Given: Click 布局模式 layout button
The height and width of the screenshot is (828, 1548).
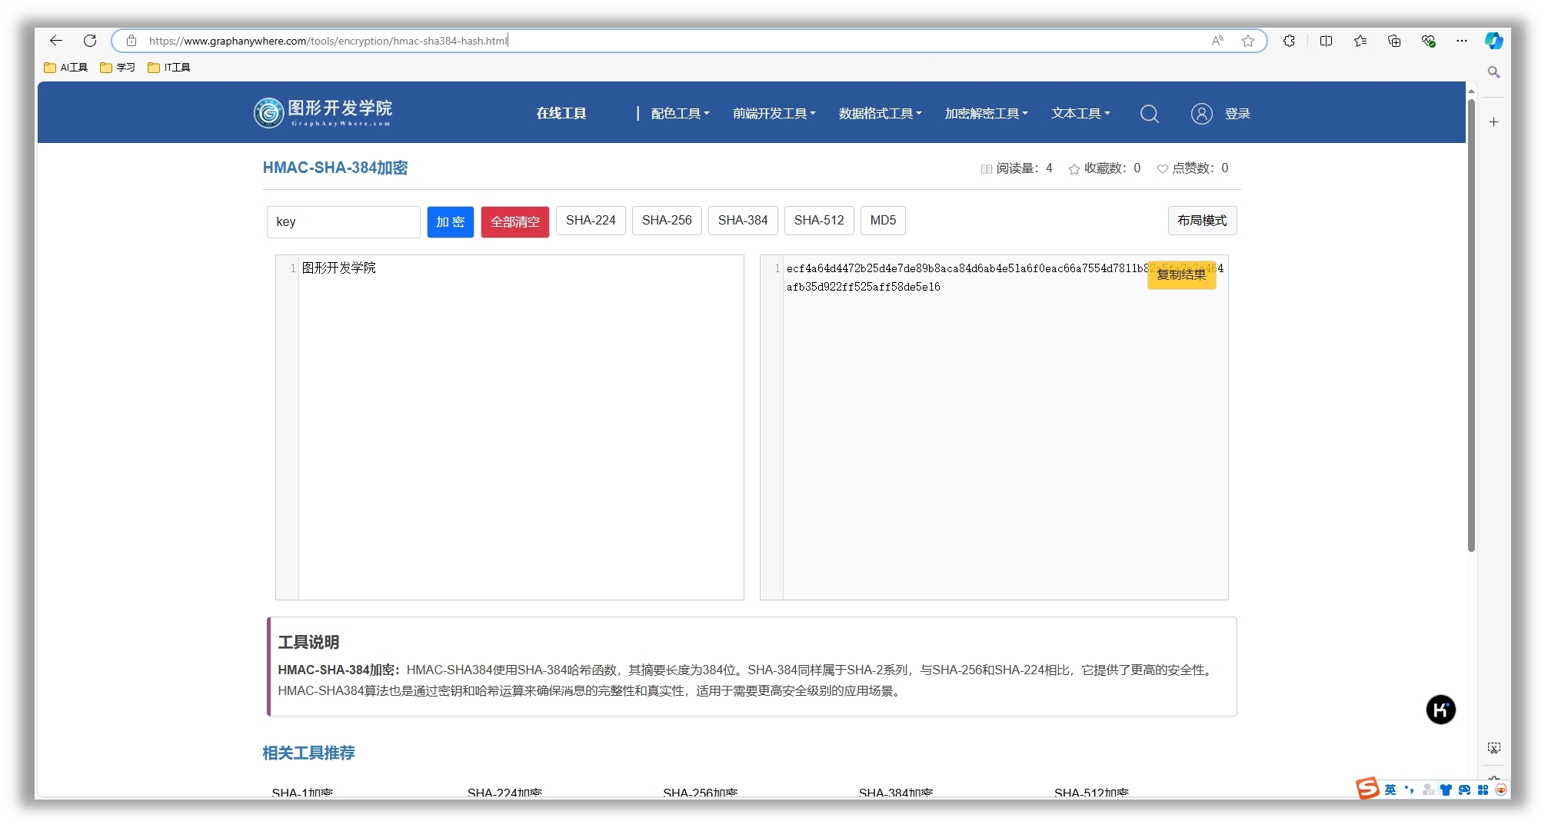Looking at the screenshot, I should coord(1202,221).
